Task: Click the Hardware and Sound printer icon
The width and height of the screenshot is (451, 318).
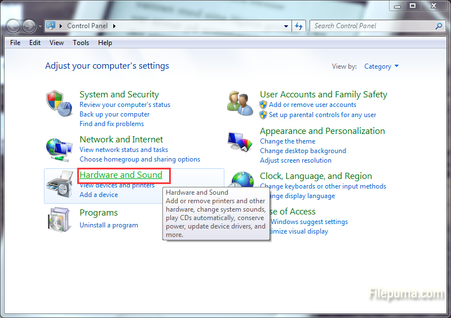Action: [59, 185]
